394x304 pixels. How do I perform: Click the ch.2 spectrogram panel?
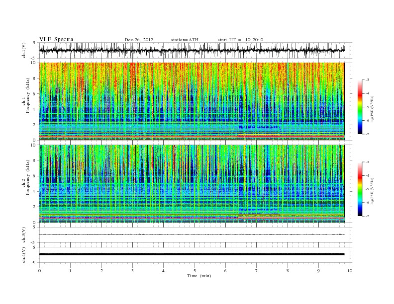click(192, 184)
